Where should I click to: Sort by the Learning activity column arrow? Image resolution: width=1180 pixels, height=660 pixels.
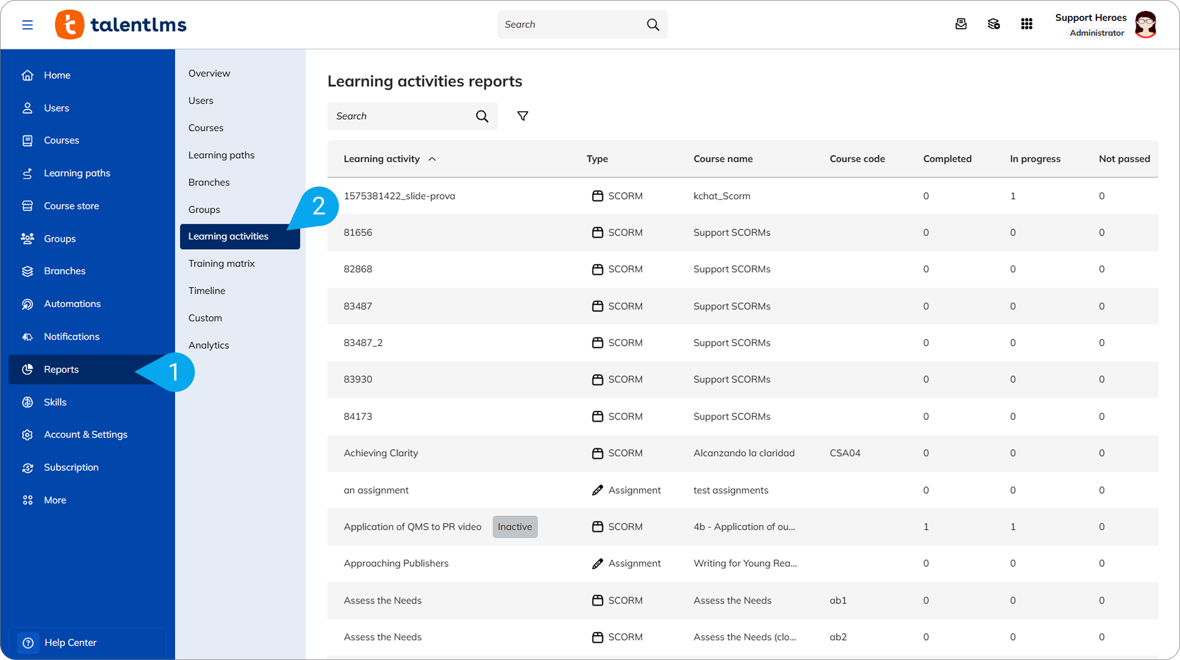point(432,159)
